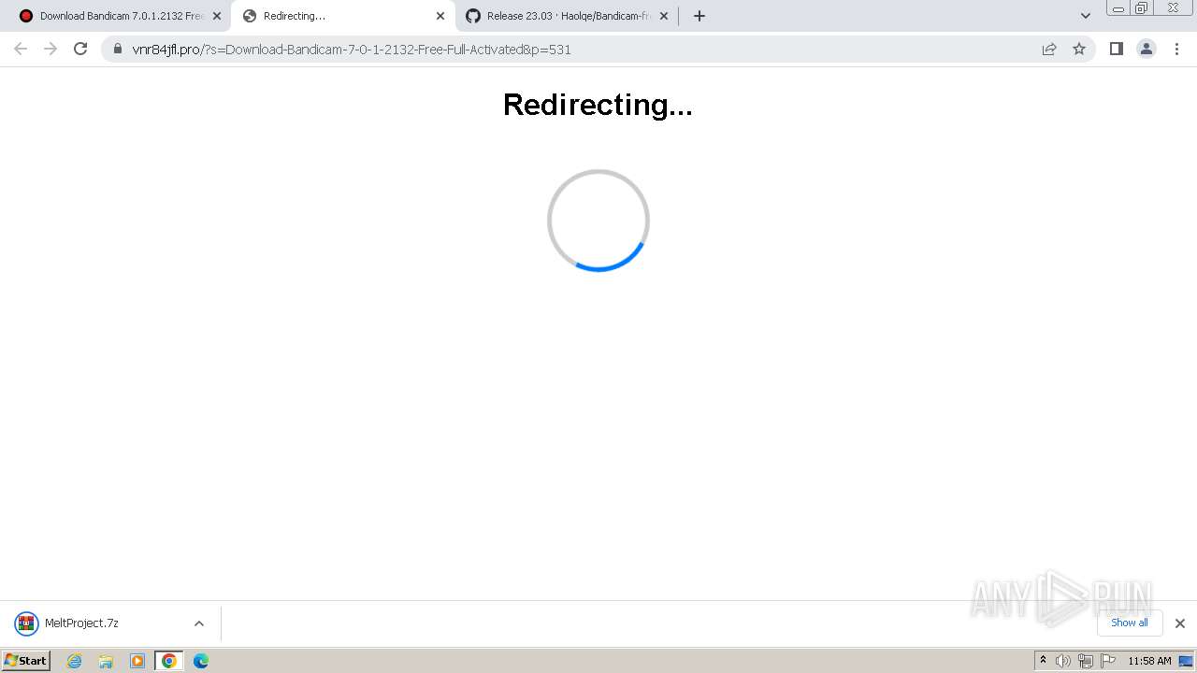
Task: Close the Download Bandicam tab
Action: [217, 16]
